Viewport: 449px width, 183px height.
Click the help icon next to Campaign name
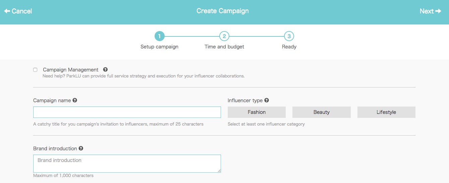(x=75, y=100)
